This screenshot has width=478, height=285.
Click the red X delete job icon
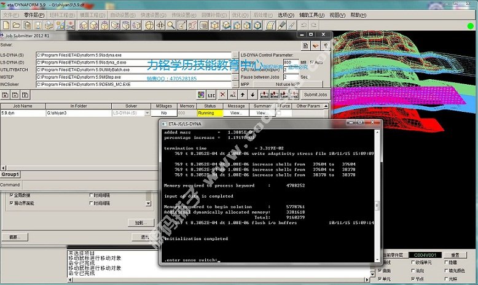(222, 95)
